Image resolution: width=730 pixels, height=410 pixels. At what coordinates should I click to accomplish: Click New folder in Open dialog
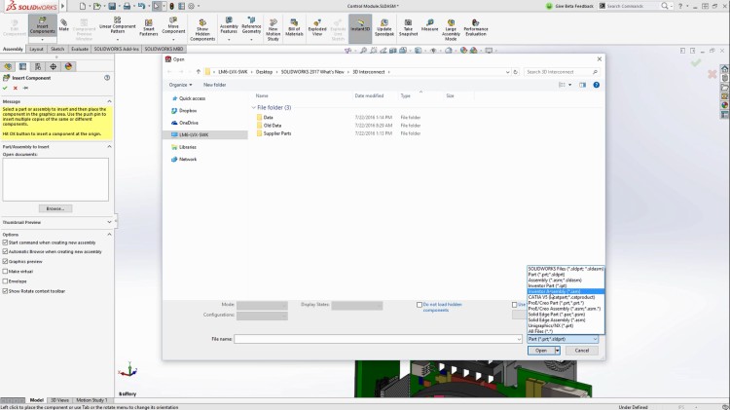[x=215, y=85]
